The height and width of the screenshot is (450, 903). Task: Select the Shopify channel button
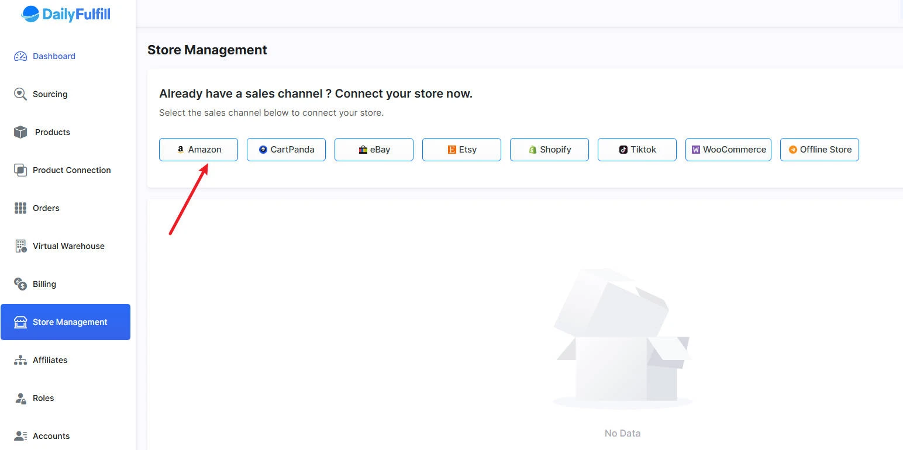click(549, 150)
